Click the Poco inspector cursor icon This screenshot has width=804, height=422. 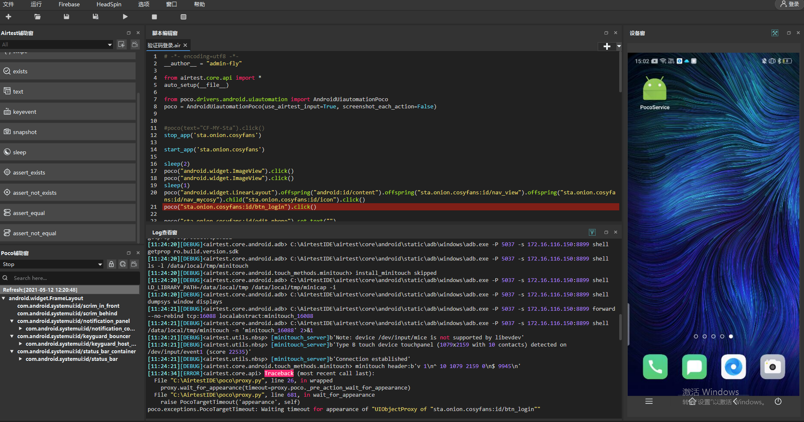click(x=123, y=264)
